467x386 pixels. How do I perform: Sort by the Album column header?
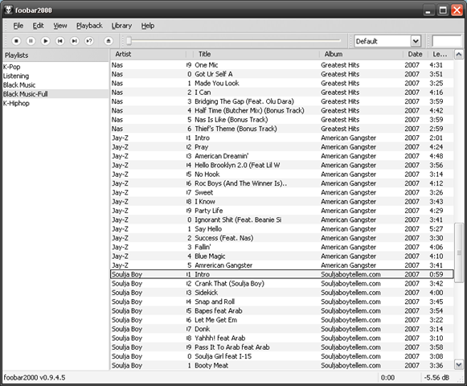pos(361,54)
